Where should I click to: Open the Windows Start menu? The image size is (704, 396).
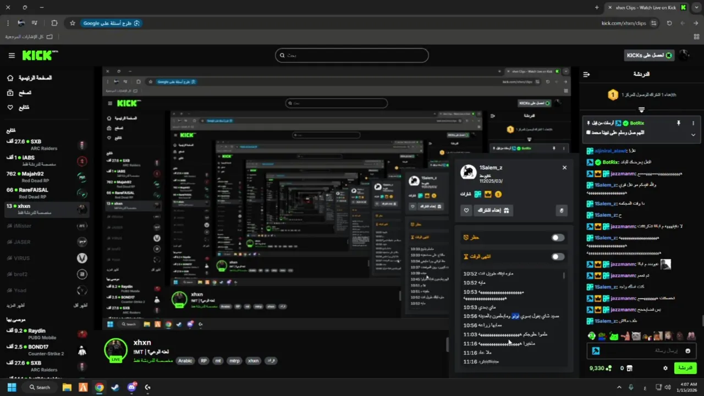(12, 387)
